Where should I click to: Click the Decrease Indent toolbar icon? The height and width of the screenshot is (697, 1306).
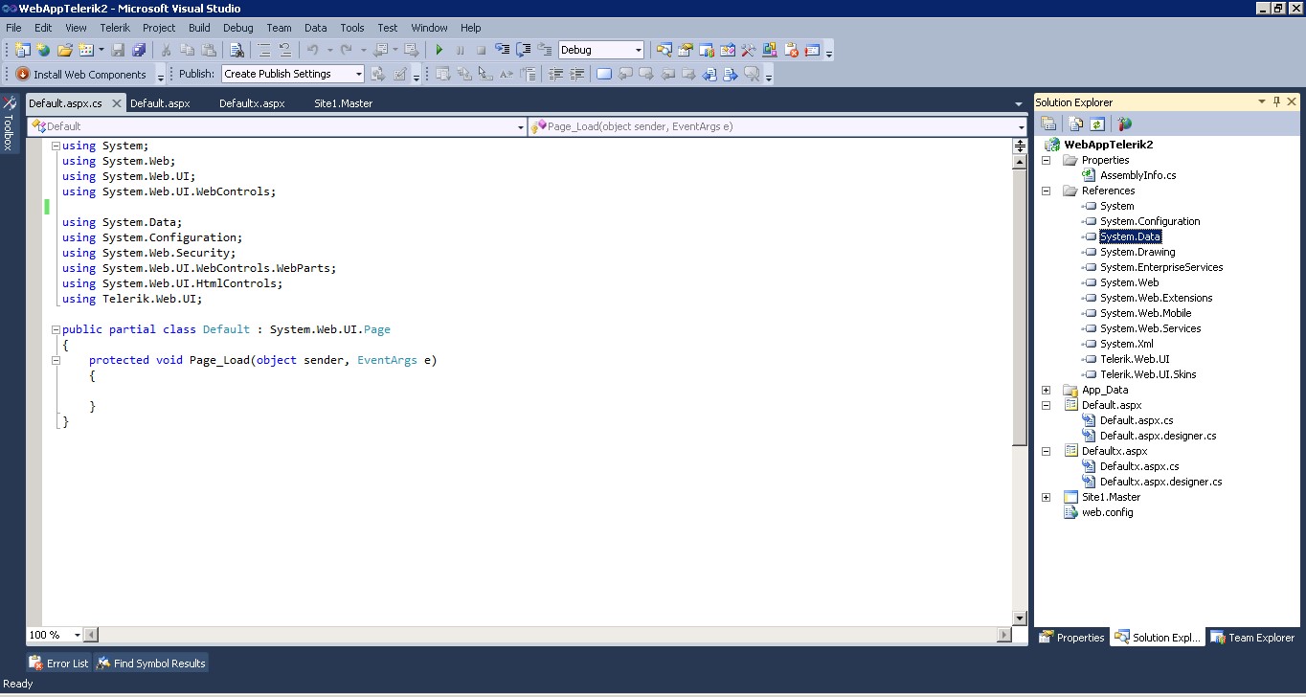pyautogui.click(x=556, y=74)
